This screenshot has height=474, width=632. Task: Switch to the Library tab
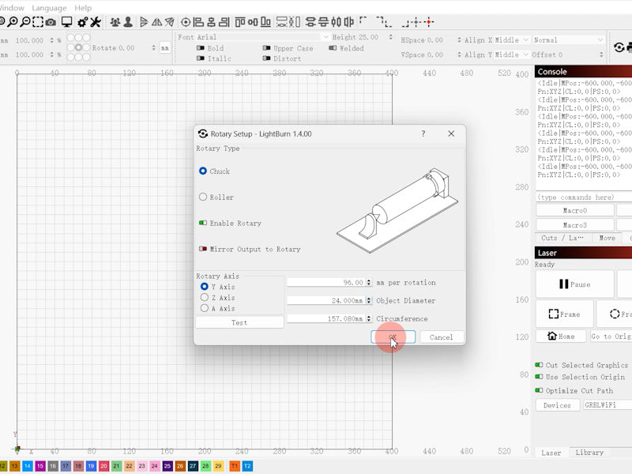(589, 452)
